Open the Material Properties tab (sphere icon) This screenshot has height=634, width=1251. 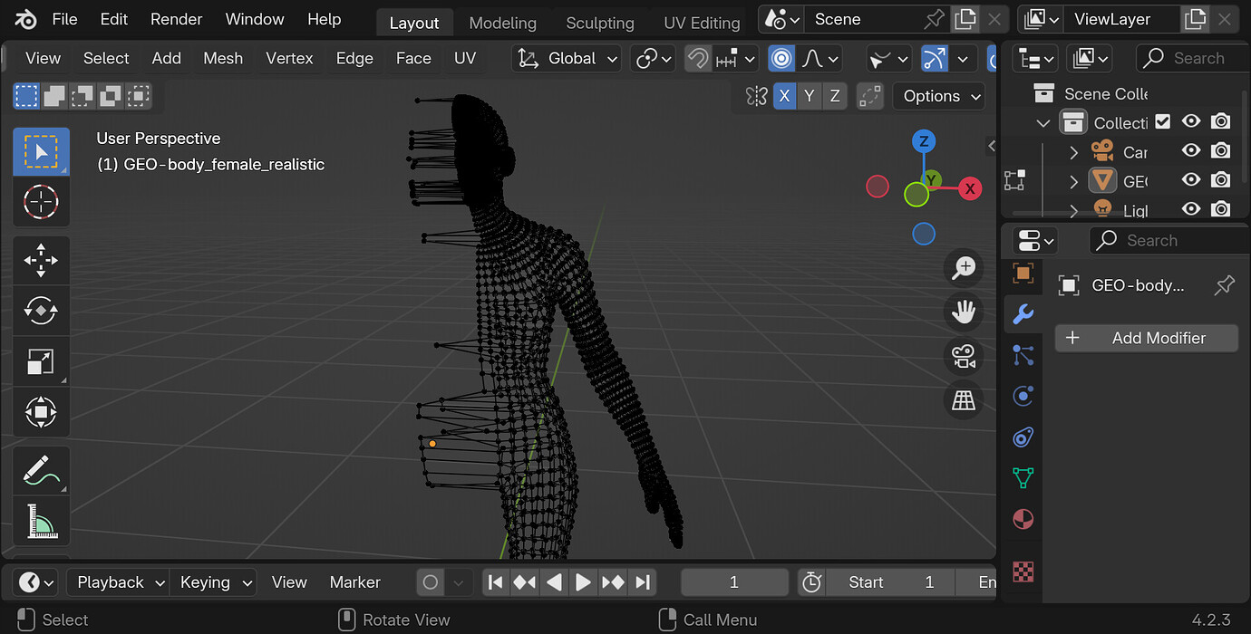click(x=1023, y=519)
